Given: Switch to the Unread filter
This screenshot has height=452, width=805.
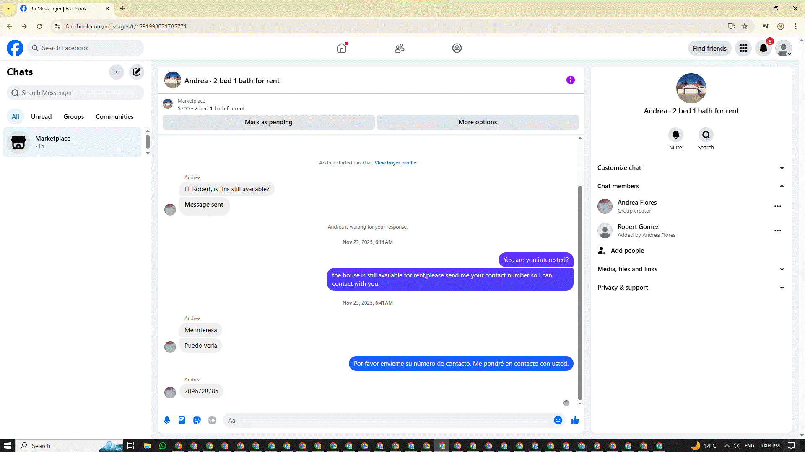Looking at the screenshot, I should 42,117.
